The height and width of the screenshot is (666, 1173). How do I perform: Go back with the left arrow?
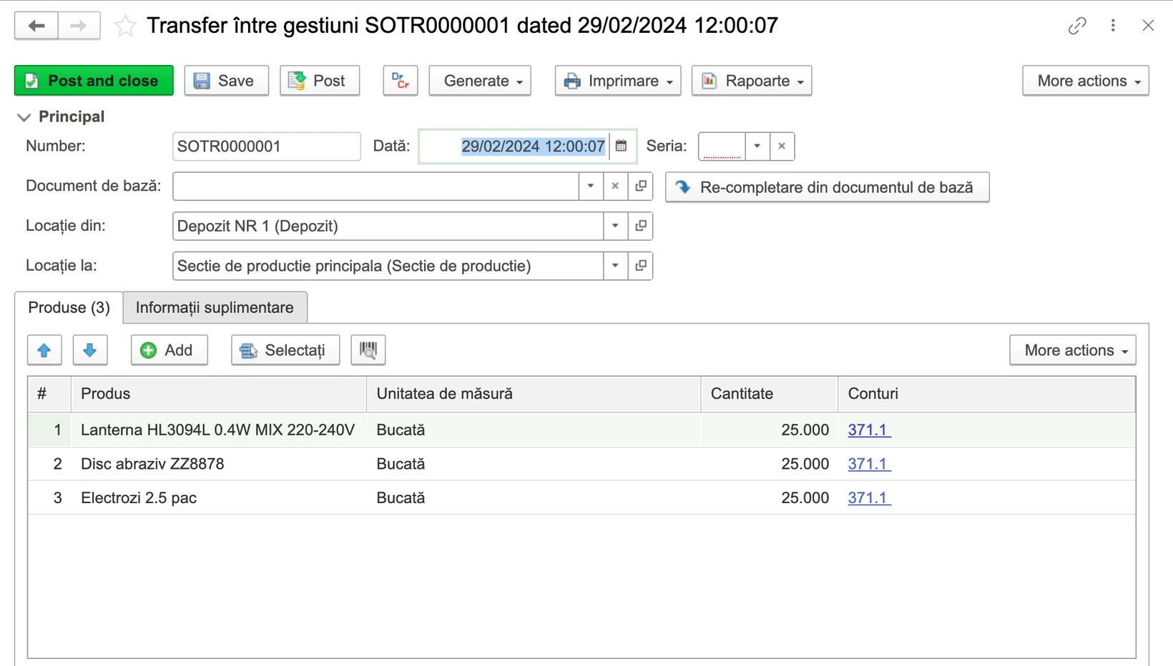[x=36, y=26]
